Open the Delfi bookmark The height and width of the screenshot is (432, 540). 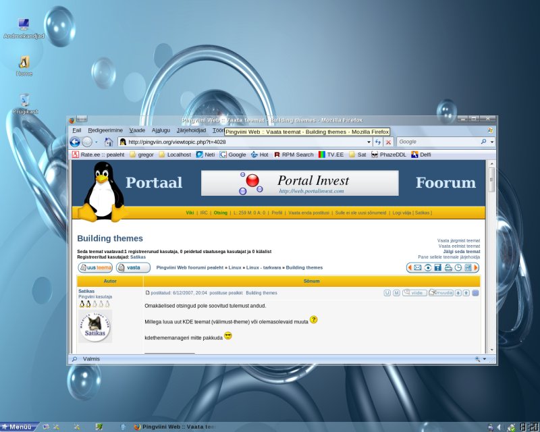point(421,155)
